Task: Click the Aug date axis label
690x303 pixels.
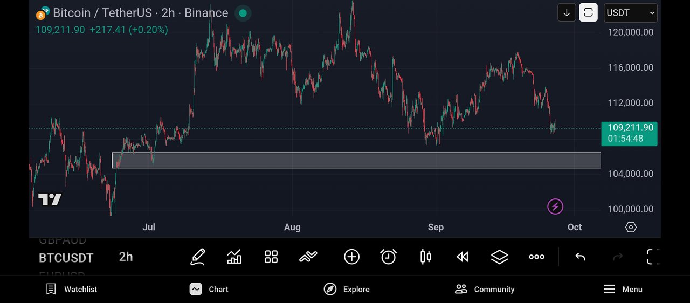Action: tap(292, 228)
